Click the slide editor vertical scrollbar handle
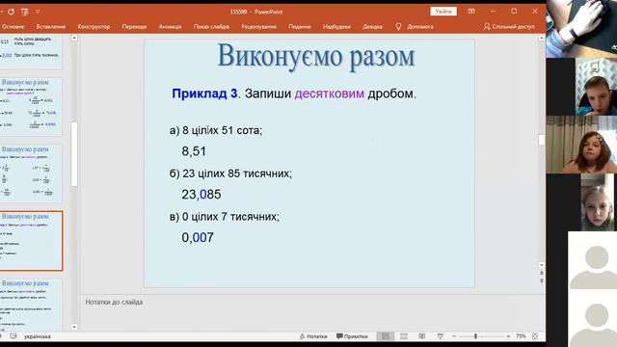Screen dimensions: 617x347 tap(542, 140)
